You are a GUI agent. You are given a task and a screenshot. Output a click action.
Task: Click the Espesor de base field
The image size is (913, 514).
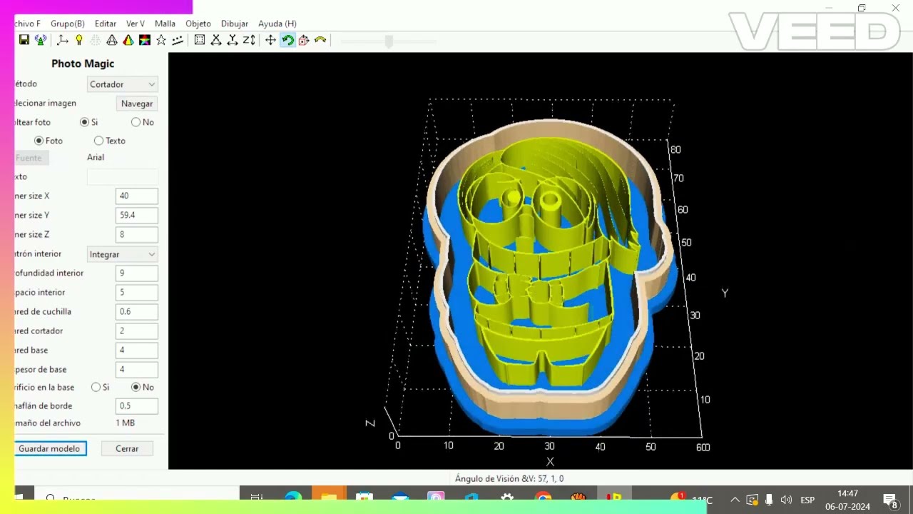137,369
